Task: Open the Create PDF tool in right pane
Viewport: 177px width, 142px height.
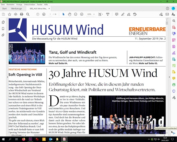Action: [x=174, y=27]
